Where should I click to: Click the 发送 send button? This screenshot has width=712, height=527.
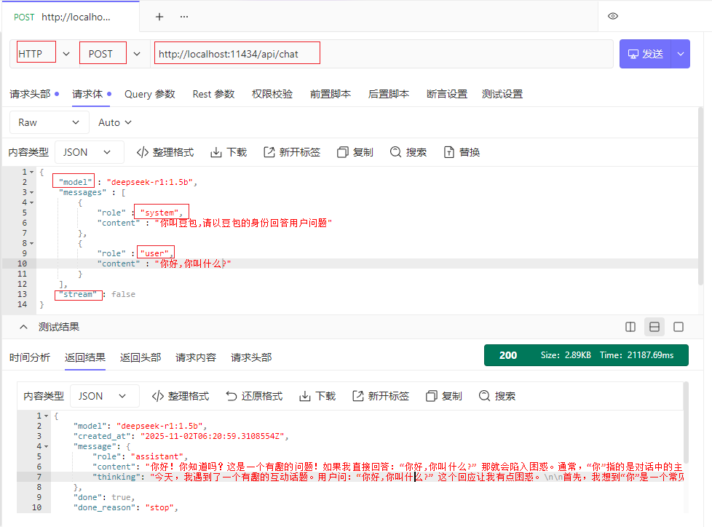pos(646,52)
